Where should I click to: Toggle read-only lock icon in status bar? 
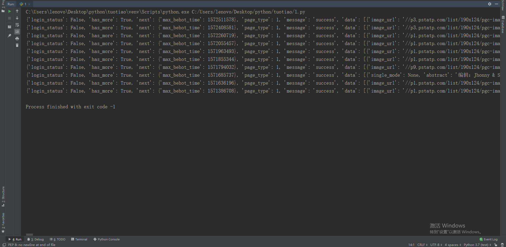pyautogui.click(x=495, y=245)
